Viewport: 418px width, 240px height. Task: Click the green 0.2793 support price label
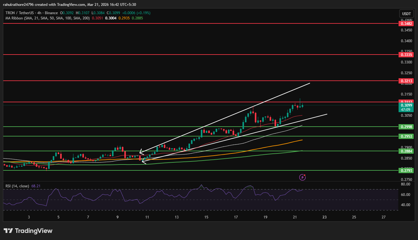[406, 170]
